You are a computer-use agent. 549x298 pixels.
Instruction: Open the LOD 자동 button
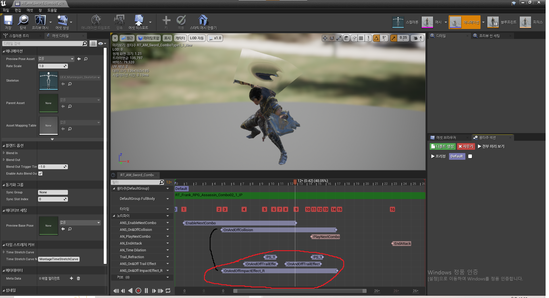point(197,38)
